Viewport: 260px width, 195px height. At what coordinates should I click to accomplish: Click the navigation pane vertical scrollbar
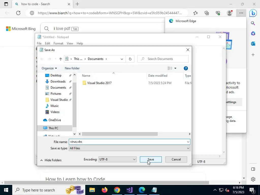[x=74, y=104]
